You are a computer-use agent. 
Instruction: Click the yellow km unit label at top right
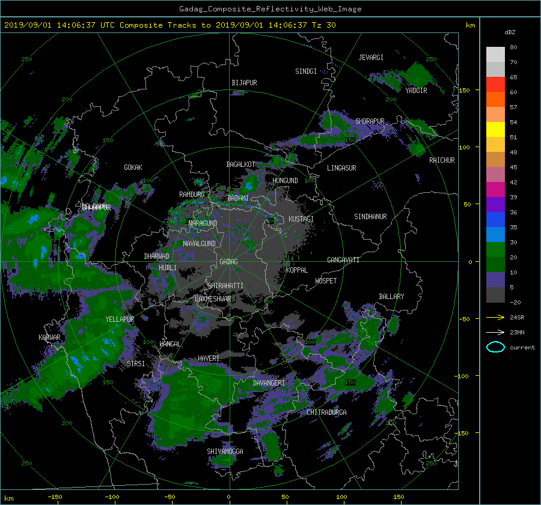pos(470,25)
